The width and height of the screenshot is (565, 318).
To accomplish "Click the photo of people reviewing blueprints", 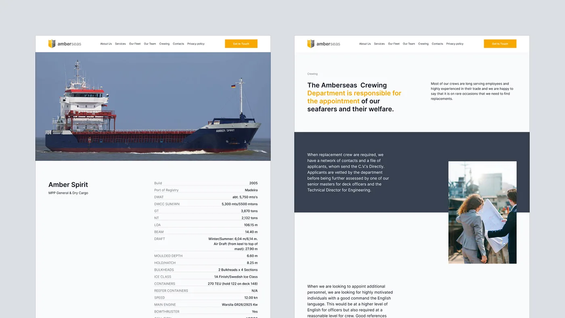I will pyautogui.click(x=482, y=212).
